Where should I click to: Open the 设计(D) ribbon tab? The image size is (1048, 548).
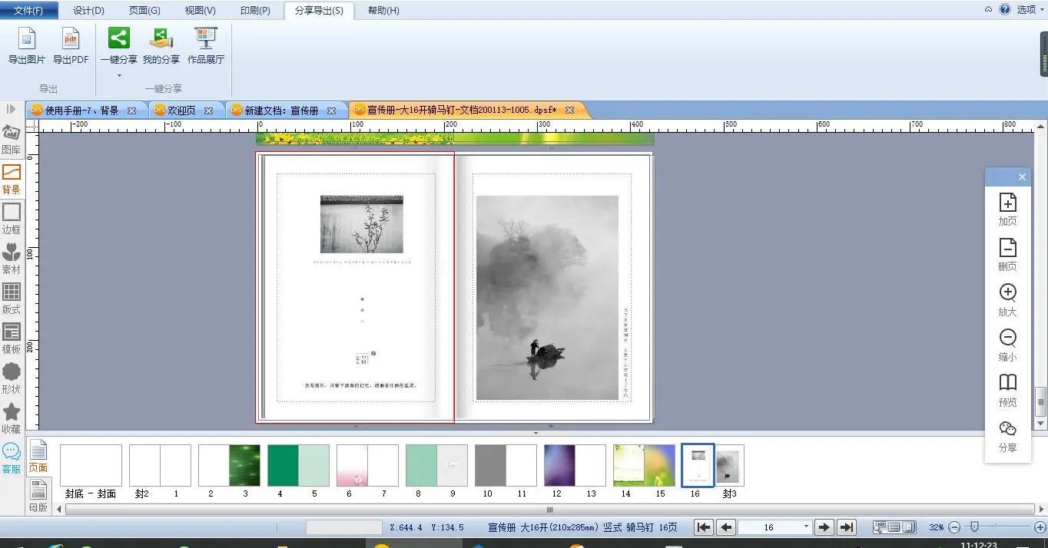[x=88, y=10]
